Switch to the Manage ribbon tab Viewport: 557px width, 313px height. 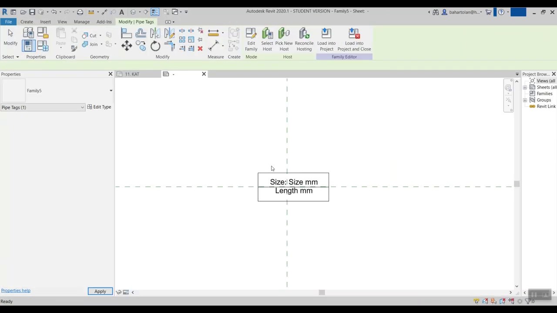click(x=81, y=22)
